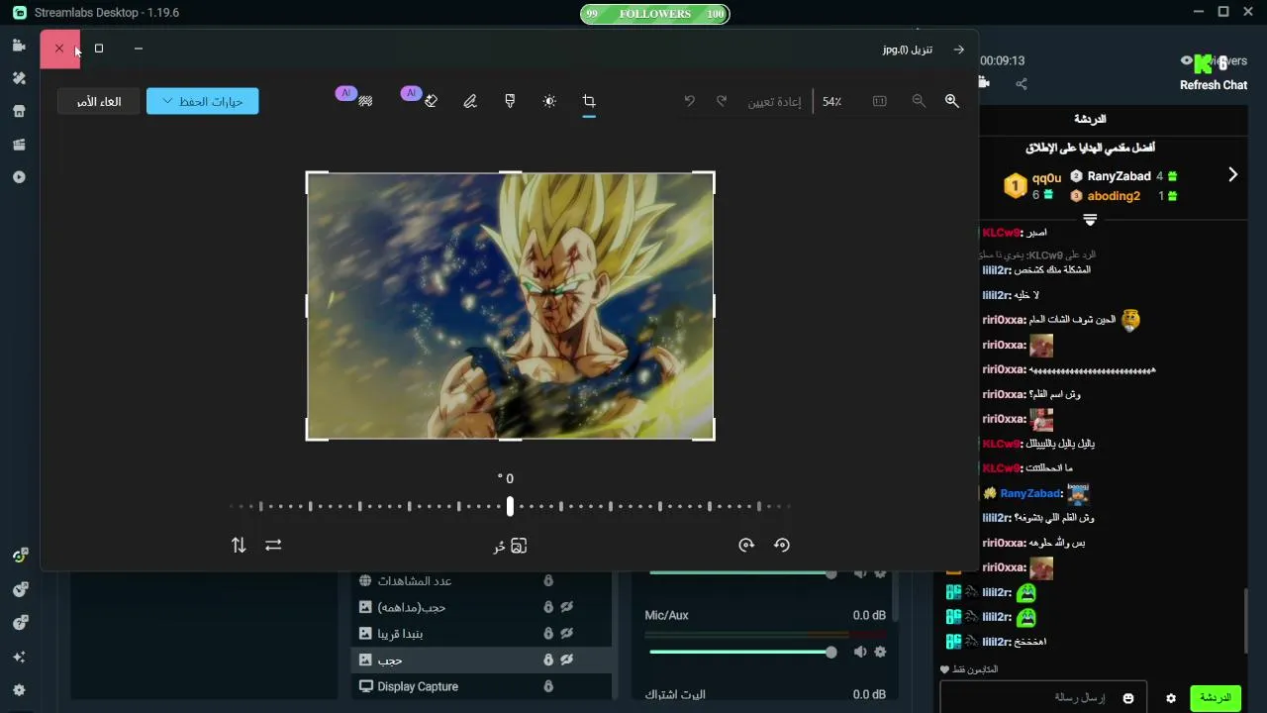Open Highlighter in Streamlabs sidebar
The width and height of the screenshot is (1267, 713).
point(19,145)
